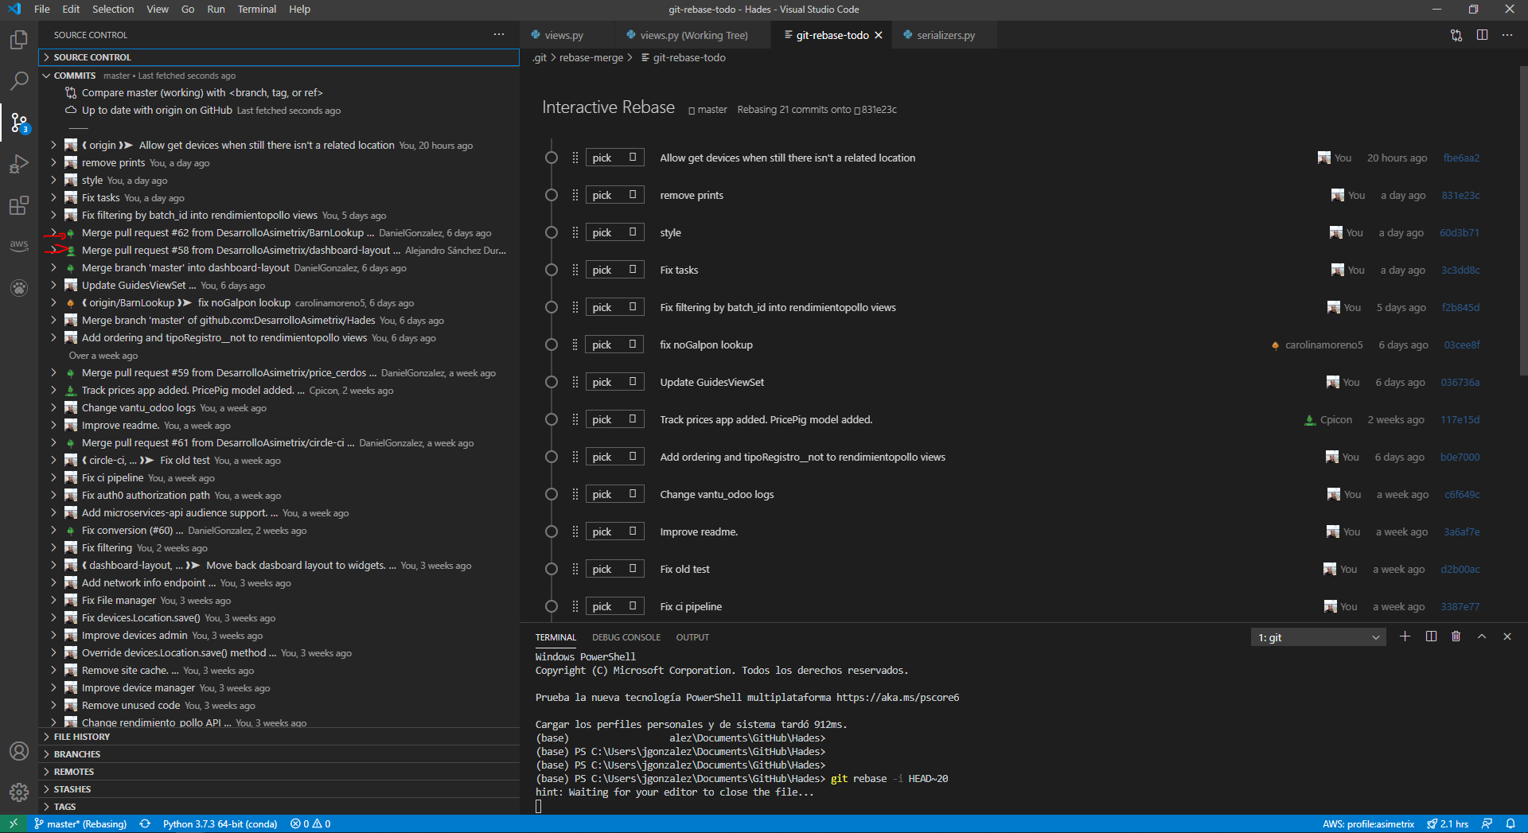Open the Extensions view icon

(19, 205)
